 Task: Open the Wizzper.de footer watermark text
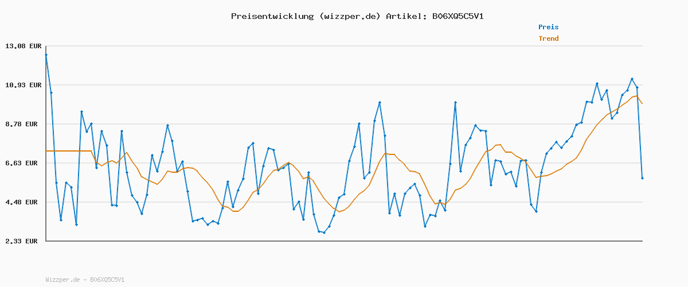(85, 280)
